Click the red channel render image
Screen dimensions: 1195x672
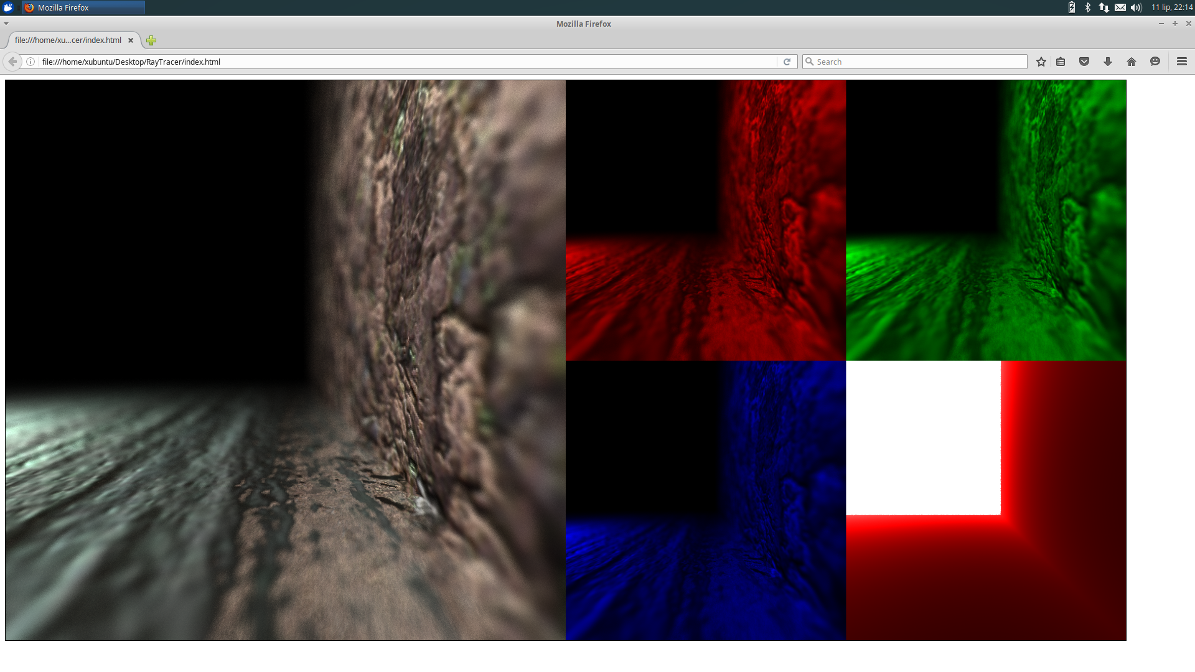point(706,220)
